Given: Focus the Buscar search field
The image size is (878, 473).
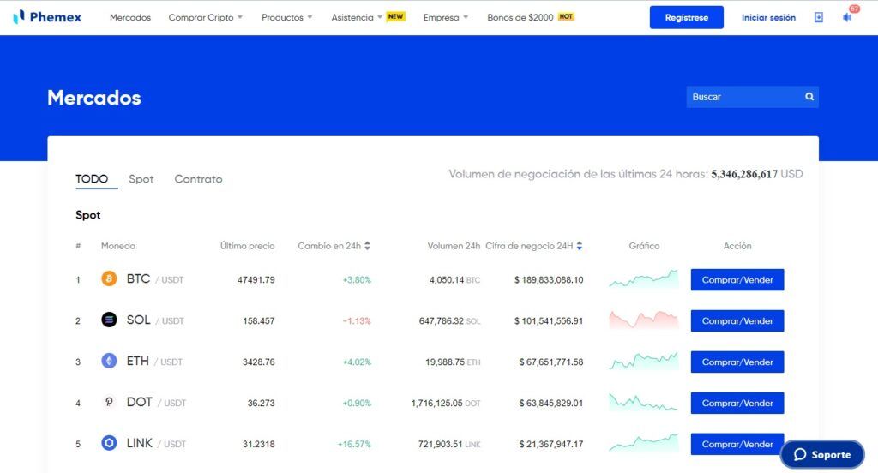Looking at the screenshot, I should pos(752,97).
